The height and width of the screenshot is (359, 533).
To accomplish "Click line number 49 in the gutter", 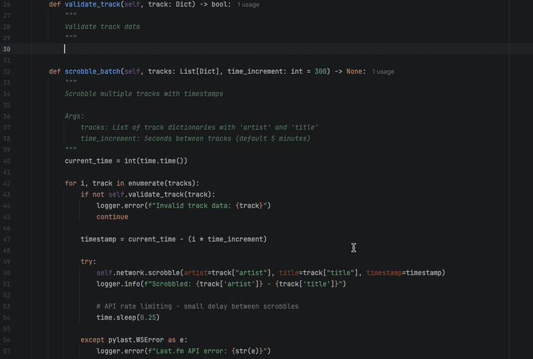I will click(7, 262).
